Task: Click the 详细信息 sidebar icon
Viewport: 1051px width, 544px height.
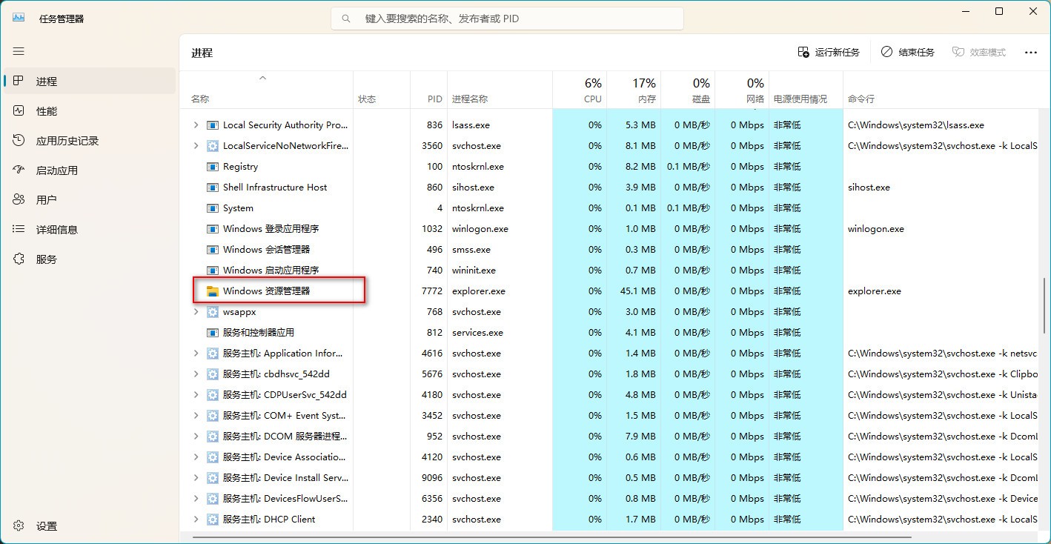Action: [x=19, y=229]
